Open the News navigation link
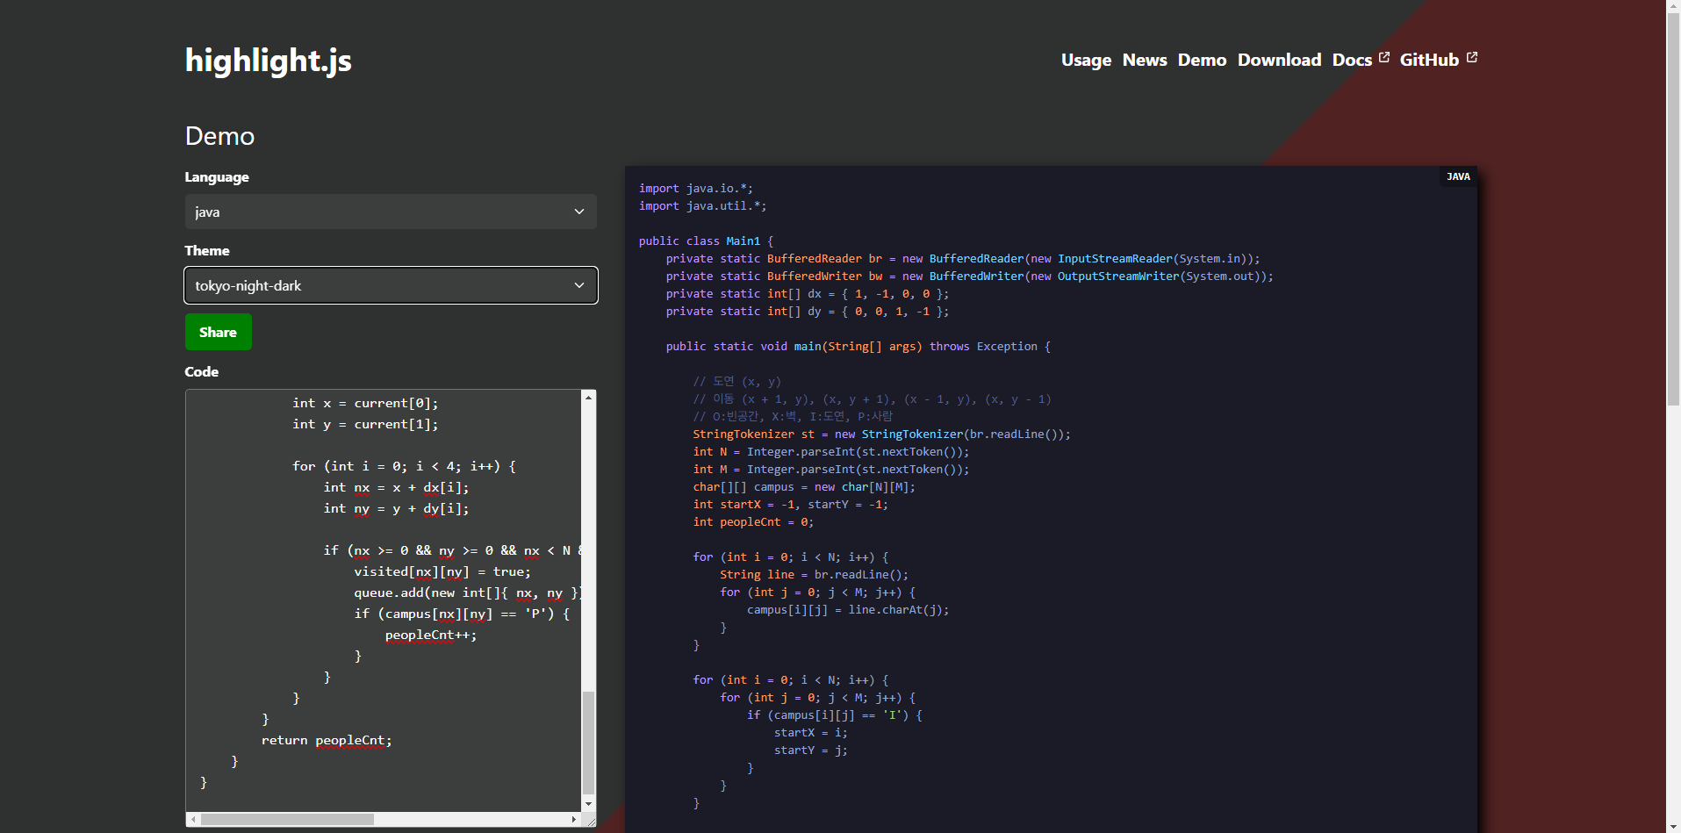 tap(1145, 60)
